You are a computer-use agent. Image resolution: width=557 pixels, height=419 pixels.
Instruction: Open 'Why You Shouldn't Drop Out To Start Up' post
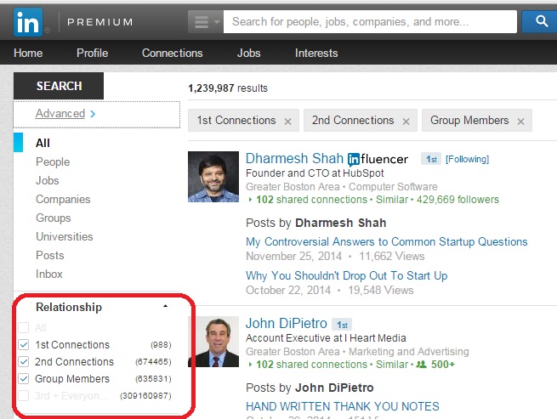[346, 275]
